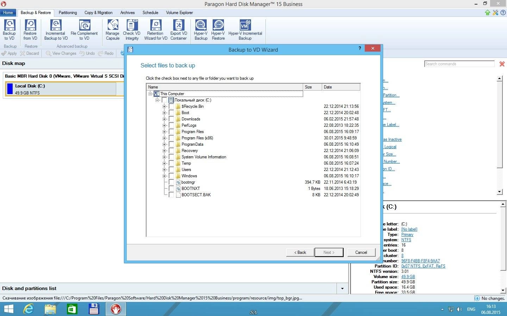Check the ProgramData folder checkbox
Screen dimensions: 507x316
171,144
